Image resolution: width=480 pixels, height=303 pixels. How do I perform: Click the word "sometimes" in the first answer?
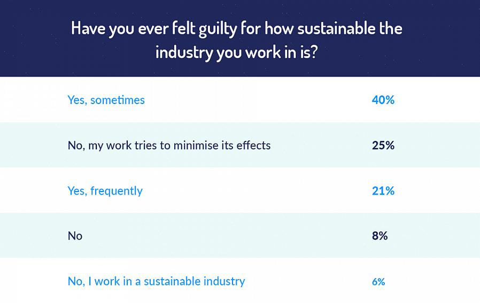[x=117, y=100]
